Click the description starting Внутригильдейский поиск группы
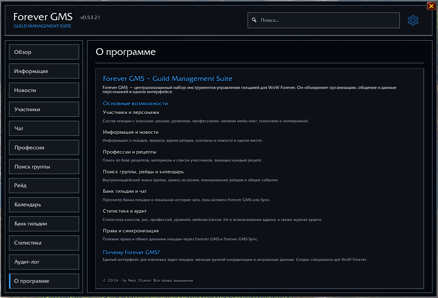Viewport: 438px width, 298px height. [191, 180]
